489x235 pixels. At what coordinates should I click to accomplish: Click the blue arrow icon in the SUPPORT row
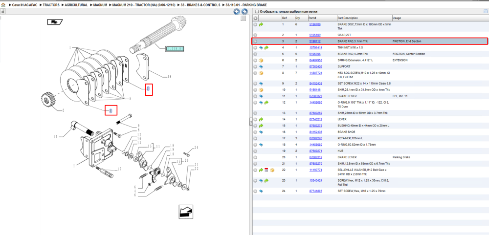coord(261,67)
